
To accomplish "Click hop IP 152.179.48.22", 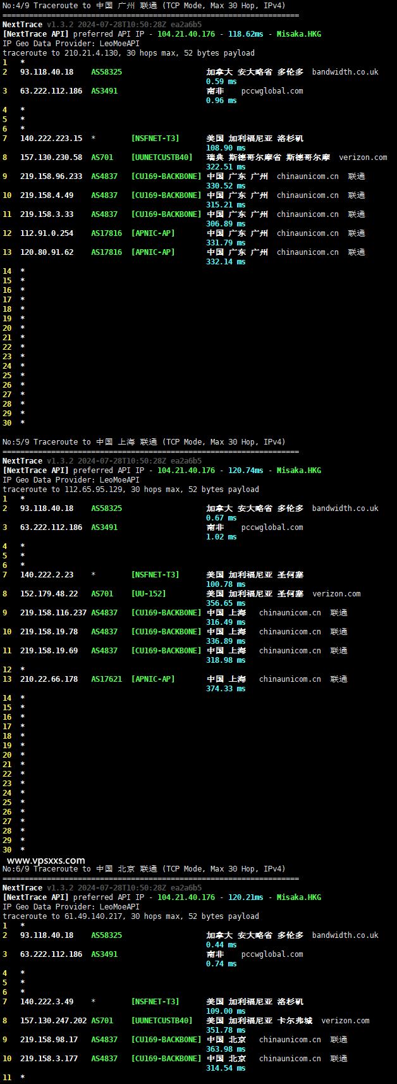I will click(49, 594).
